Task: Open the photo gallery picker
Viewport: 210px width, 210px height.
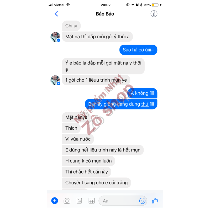Action: pos(79,201)
